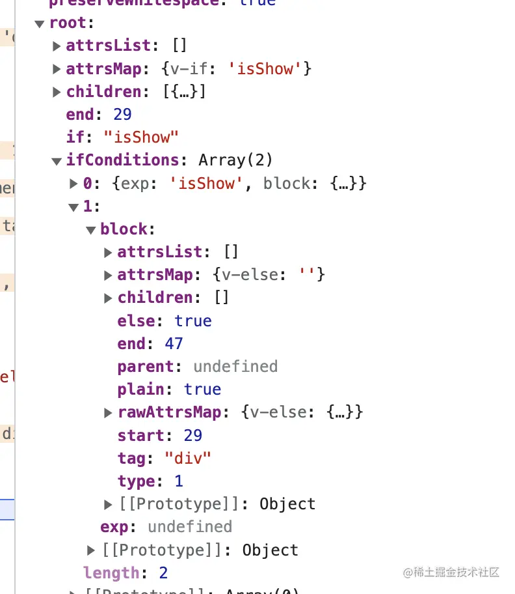This screenshot has height=594, width=515.
Task: Expand attrsMap {v-if: 'isShow'} triangle
Action: coord(57,69)
